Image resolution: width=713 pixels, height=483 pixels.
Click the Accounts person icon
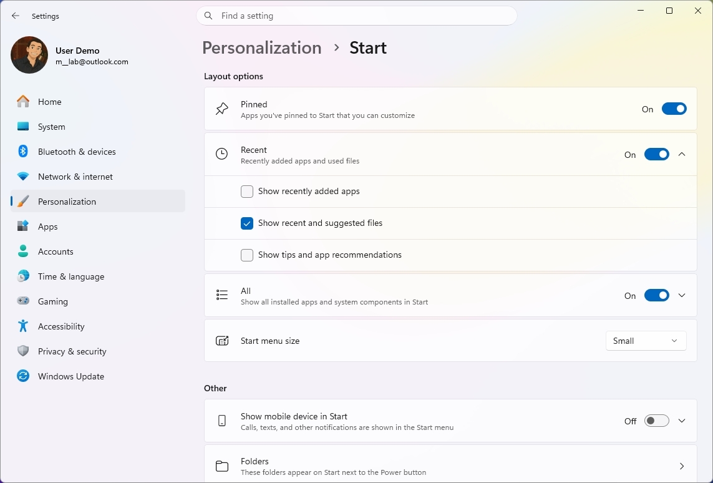(x=22, y=251)
